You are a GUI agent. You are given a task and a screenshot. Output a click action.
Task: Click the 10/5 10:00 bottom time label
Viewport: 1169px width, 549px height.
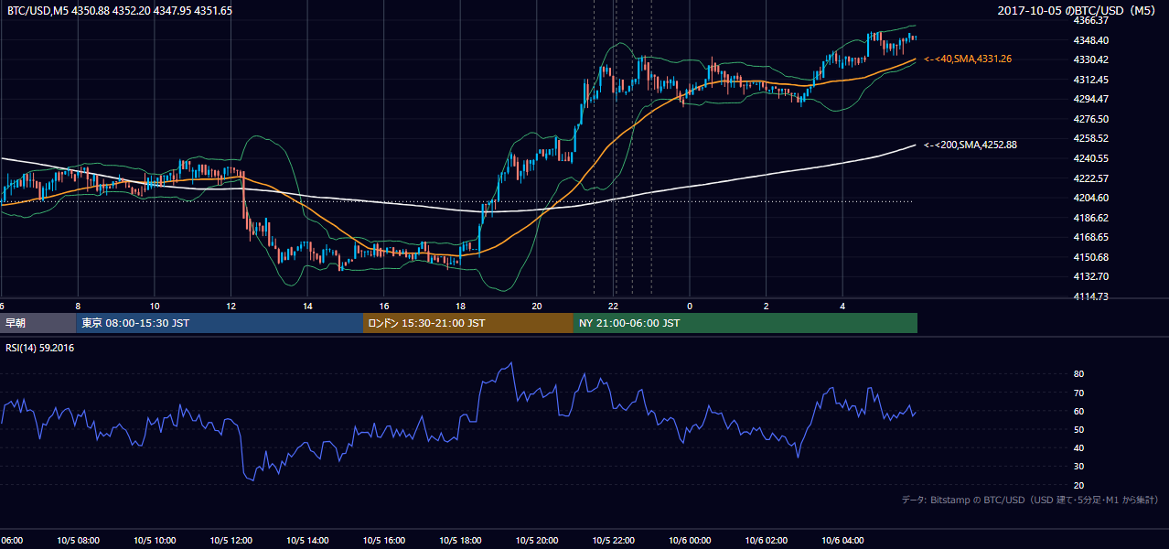[x=155, y=541]
